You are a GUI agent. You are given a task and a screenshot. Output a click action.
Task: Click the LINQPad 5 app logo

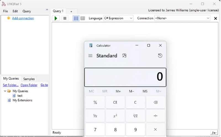(x=4, y=4)
